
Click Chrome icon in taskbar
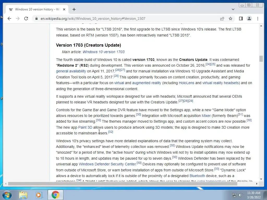(55, 195)
